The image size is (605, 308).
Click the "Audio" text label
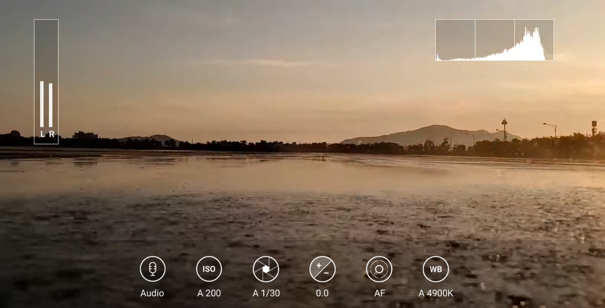coord(152,293)
